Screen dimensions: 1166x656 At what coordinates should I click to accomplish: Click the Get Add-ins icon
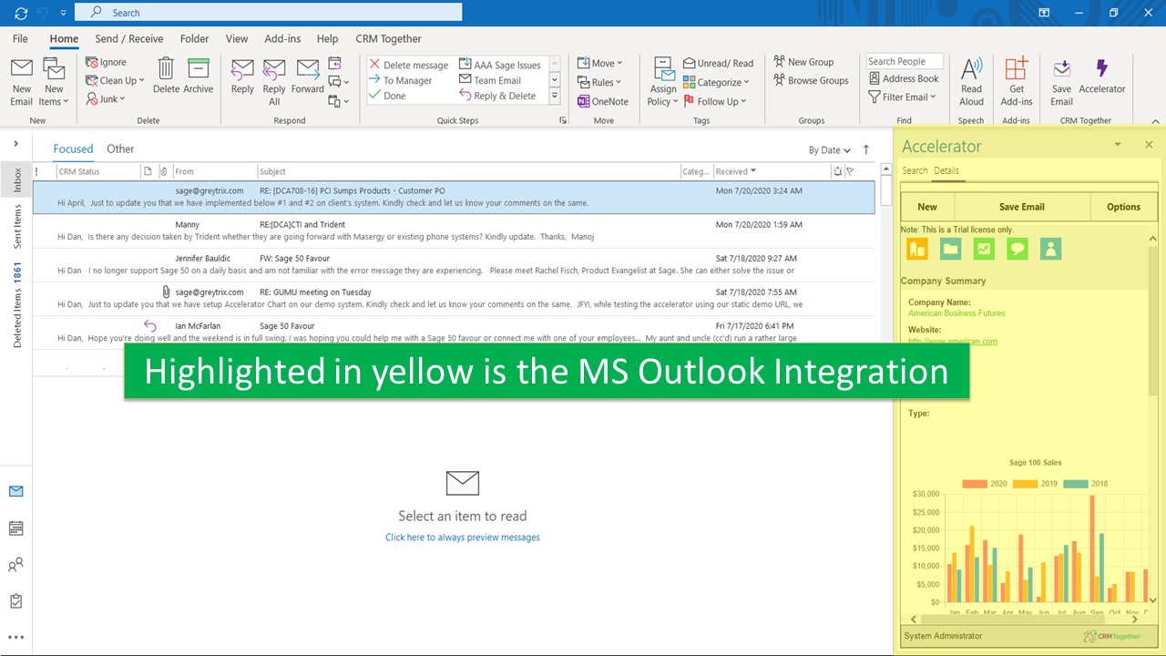1016,68
